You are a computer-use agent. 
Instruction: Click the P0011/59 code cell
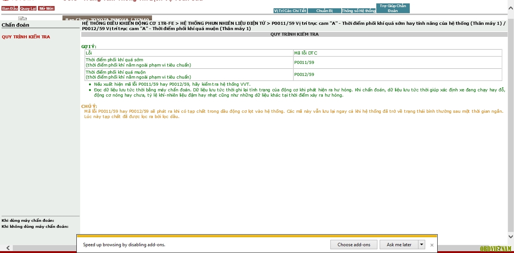coord(397,62)
